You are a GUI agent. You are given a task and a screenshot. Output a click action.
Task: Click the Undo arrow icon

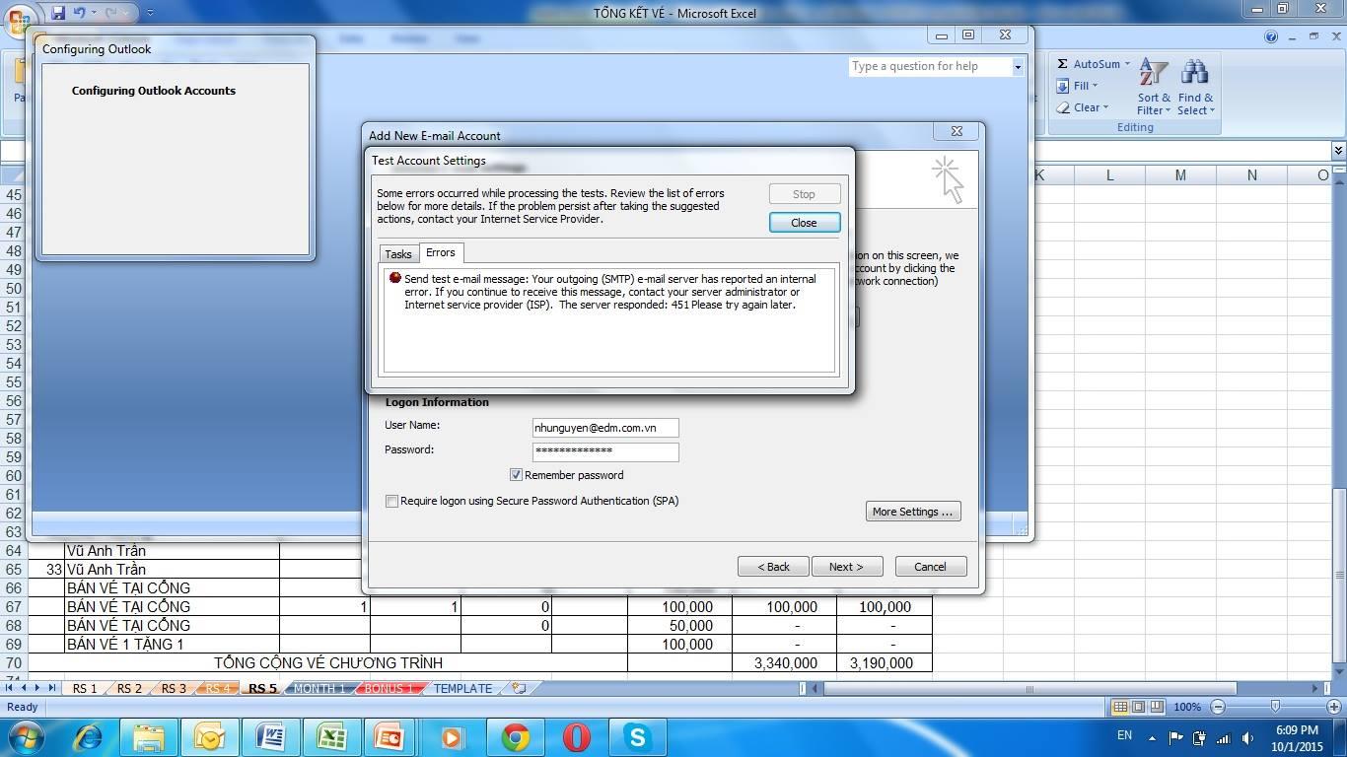click(x=80, y=13)
